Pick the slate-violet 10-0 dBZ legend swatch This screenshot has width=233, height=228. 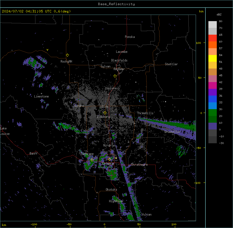(212, 126)
